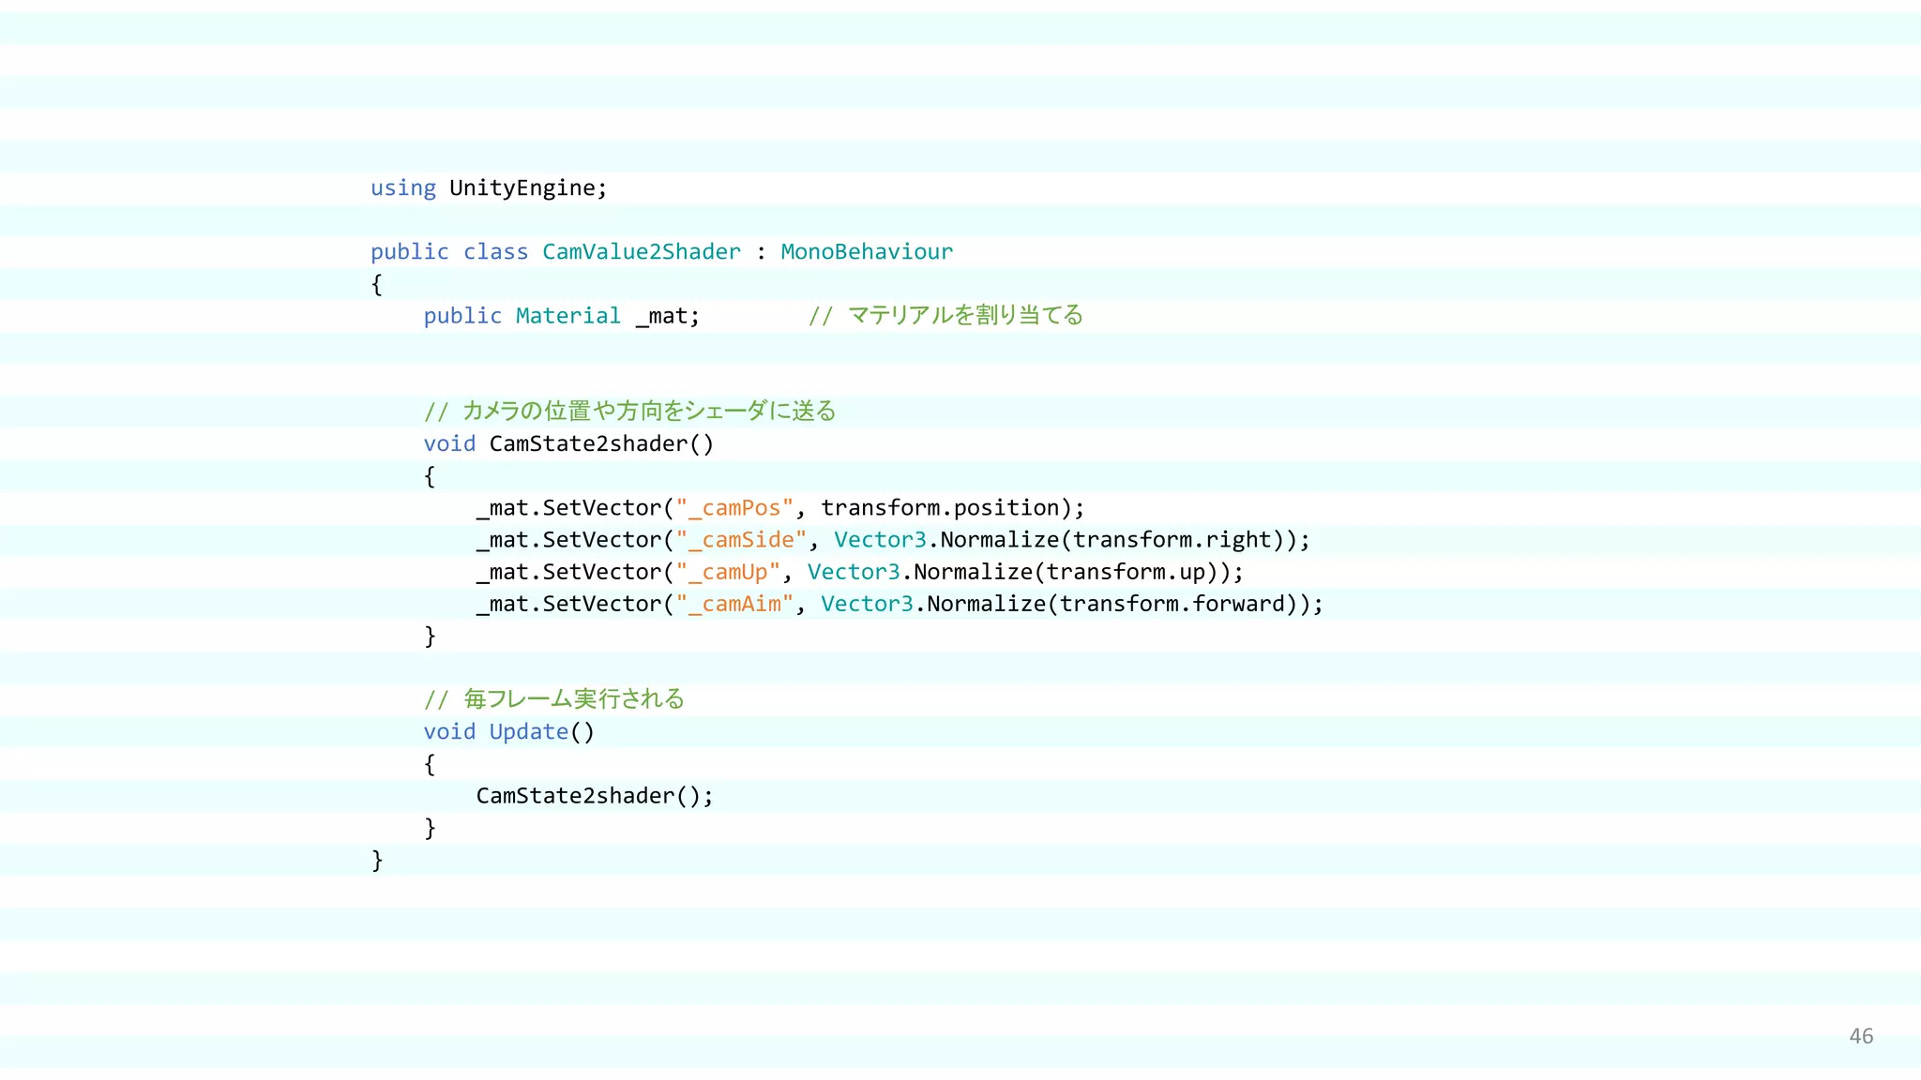1921x1080 pixels.
Task: Click the 'using UnityEngine;' line
Action: point(489,188)
